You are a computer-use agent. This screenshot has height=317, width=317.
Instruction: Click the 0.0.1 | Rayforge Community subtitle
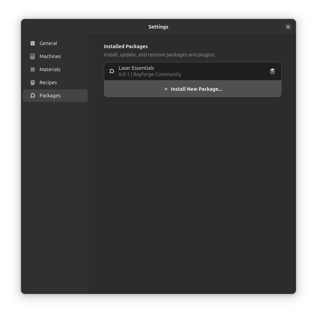[x=150, y=74]
